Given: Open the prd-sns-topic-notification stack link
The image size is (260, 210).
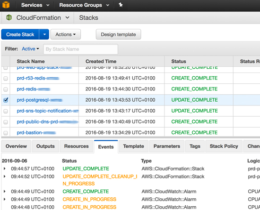Looking at the screenshot, I should pyautogui.click(x=48, y=111).
